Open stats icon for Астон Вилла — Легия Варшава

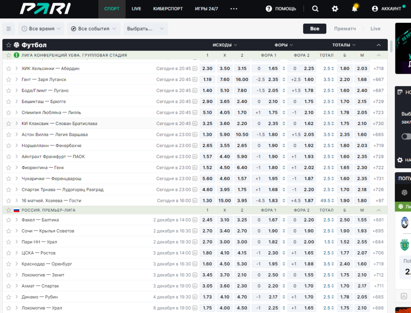pyautogui.click(x=195, y=135)
